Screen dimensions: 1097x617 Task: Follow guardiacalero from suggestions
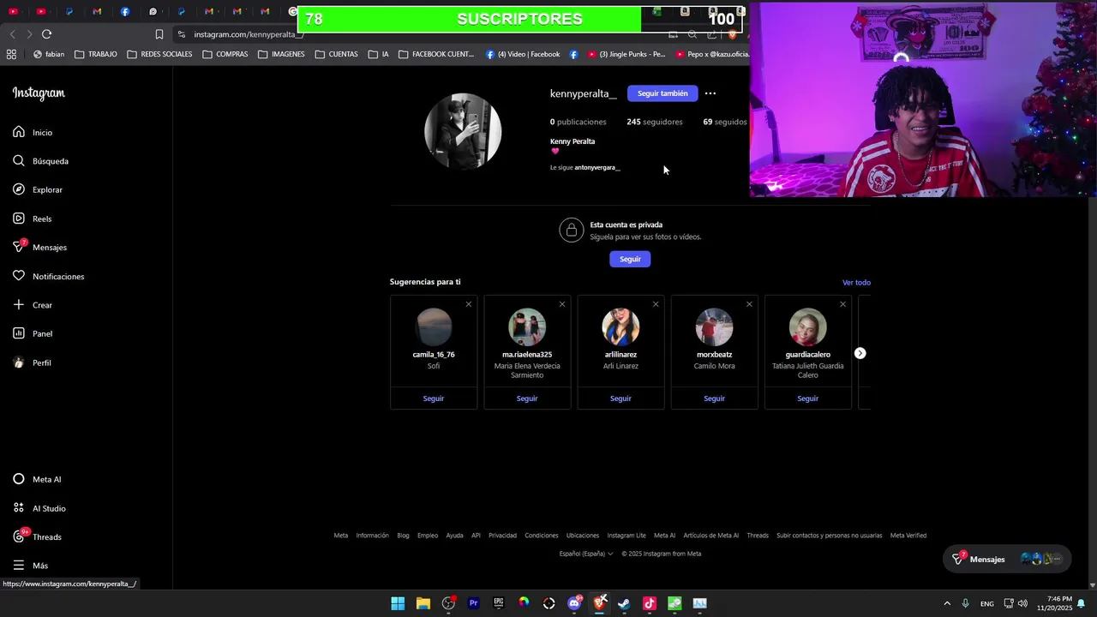pos(807,398)
